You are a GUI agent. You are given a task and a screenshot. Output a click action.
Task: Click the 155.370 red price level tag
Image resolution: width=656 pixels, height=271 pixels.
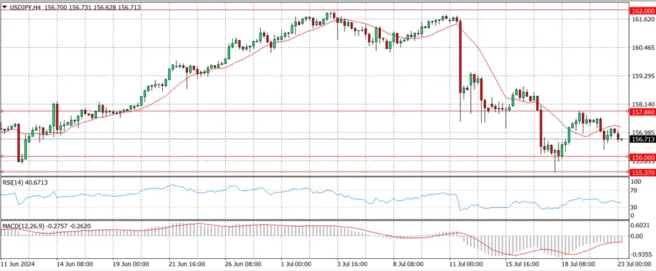pyautogui.click(x=641, y=172)
